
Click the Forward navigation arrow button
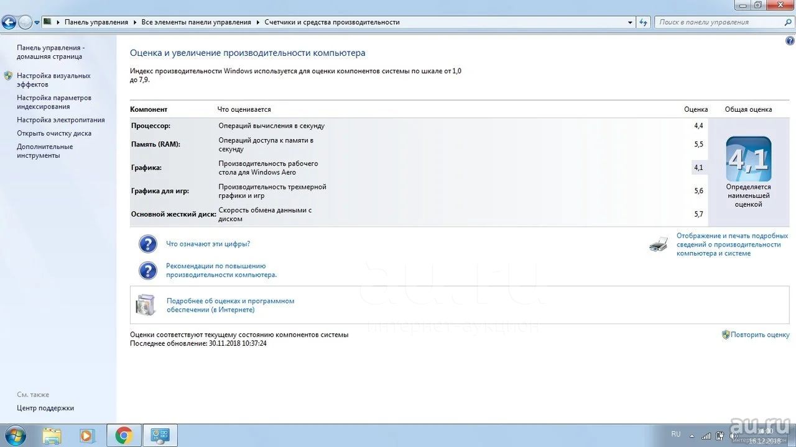25,23
